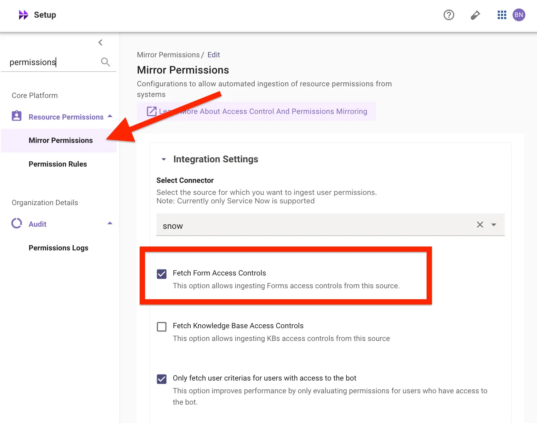
Task: Click the Select Connector label
Action: tap(185, 180)
